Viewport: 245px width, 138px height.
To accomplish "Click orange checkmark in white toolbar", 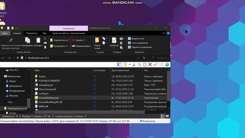I will [155, 64].
